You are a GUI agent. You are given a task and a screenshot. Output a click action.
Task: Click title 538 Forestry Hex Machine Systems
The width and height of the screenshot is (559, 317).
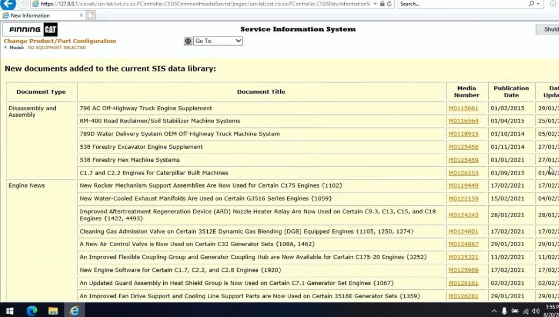(x=130, y=160)
